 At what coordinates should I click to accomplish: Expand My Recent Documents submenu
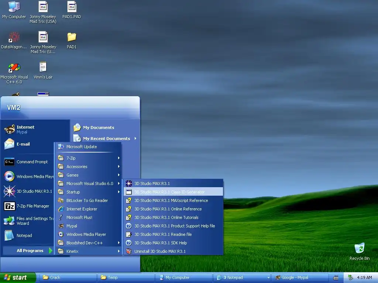point(105,139)
